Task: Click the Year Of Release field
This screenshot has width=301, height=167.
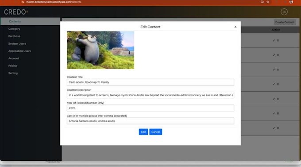Action: point(150,108)
